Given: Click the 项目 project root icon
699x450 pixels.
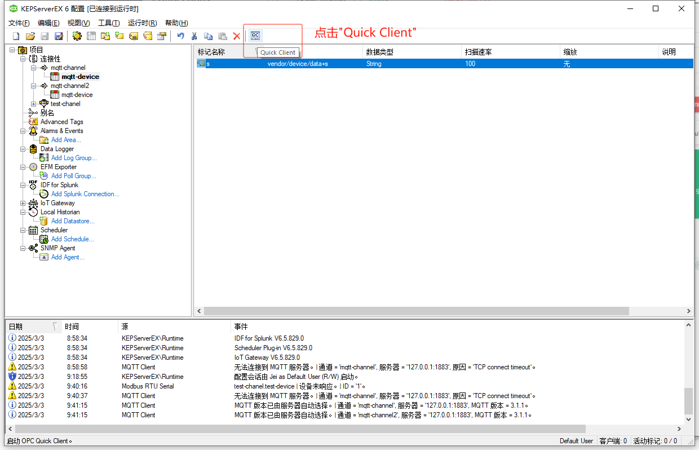Looking at the screenshot, I should point(23,50).
